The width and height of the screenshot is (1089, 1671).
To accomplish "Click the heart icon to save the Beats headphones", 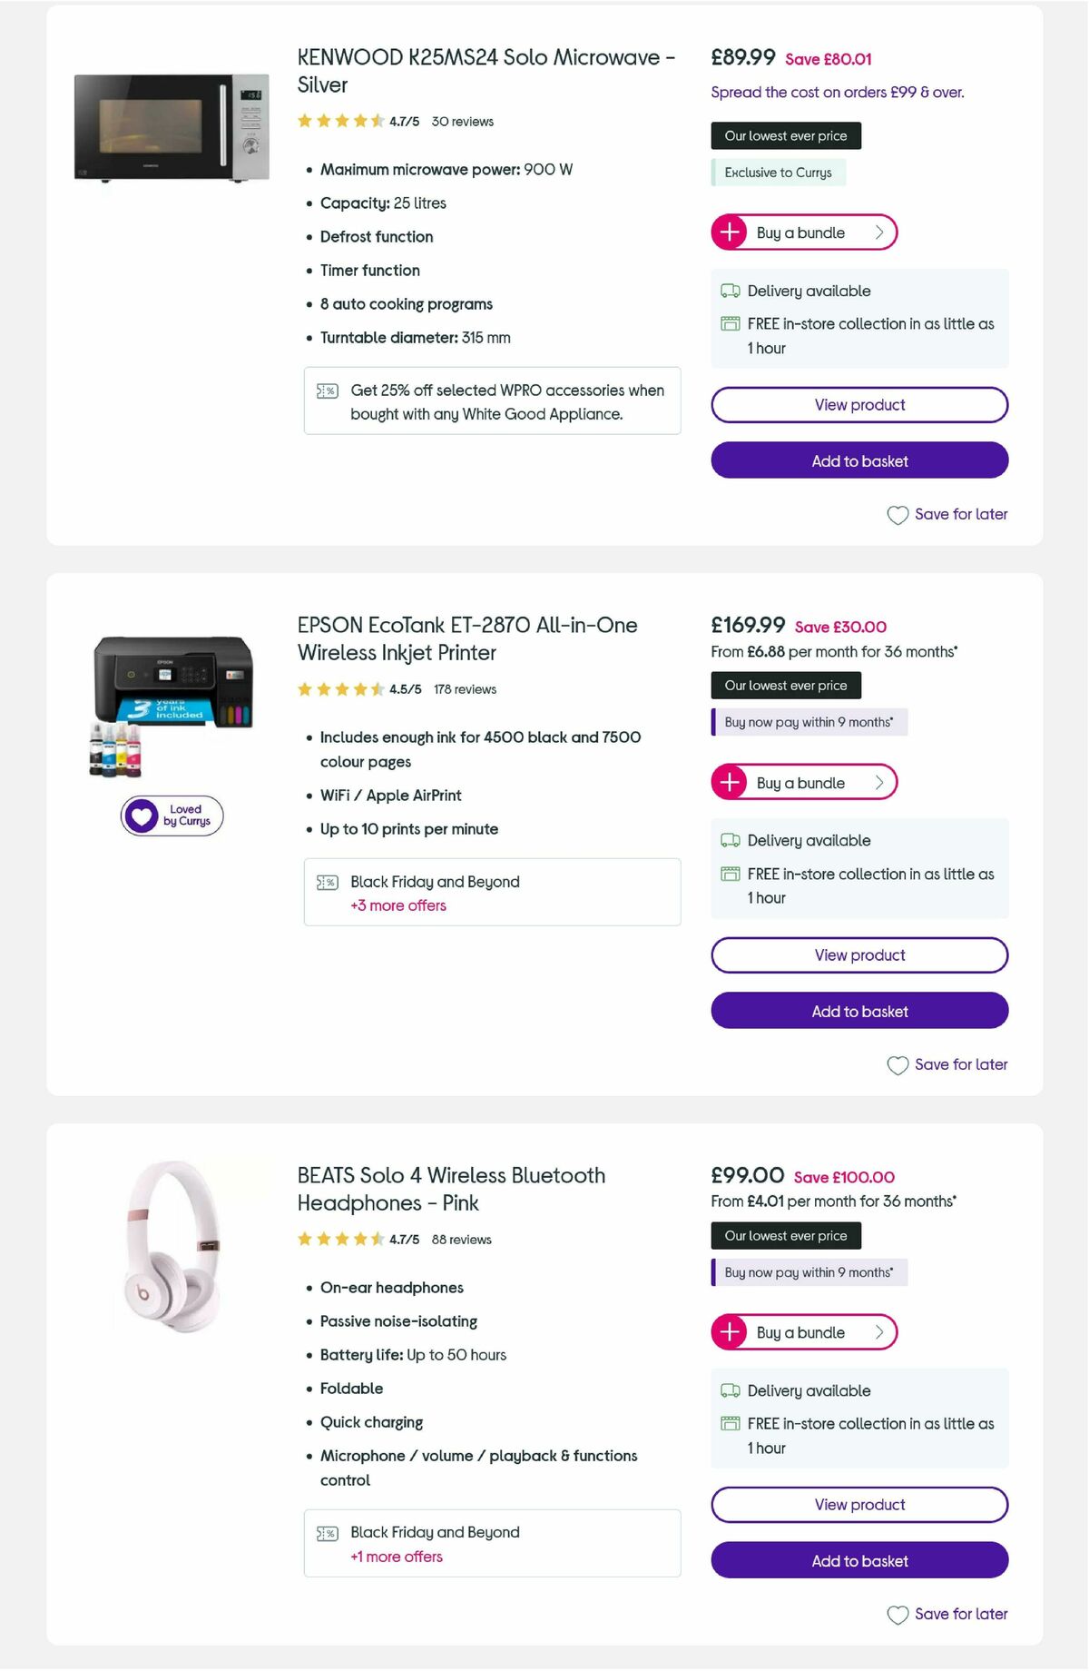I will coord(898,1615).
